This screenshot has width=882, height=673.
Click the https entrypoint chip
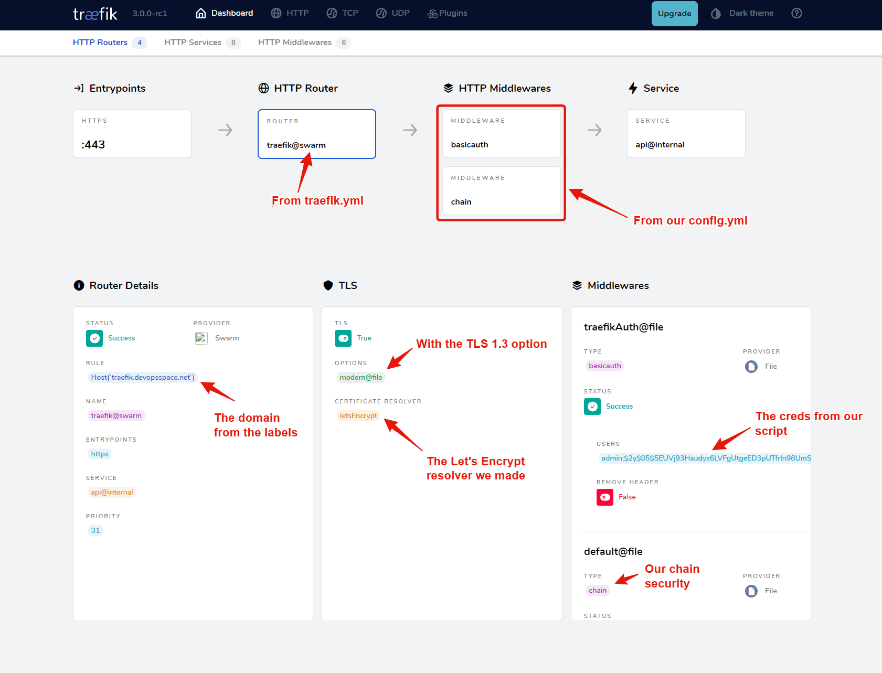pyautogui.click(x=100, y=454)
